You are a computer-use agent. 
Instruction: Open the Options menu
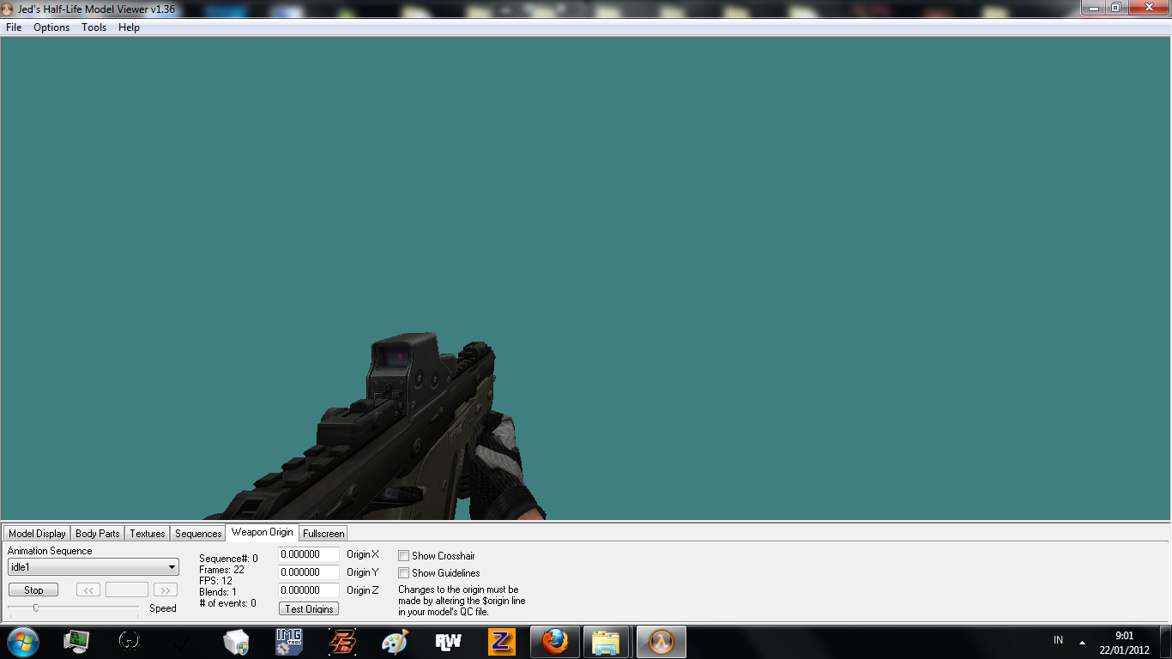pyautogui.click(x=51, y=27)
